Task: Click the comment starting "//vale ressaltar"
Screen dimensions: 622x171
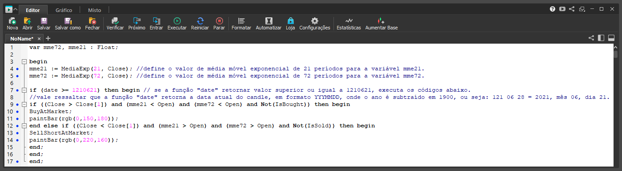Action: 319,97
